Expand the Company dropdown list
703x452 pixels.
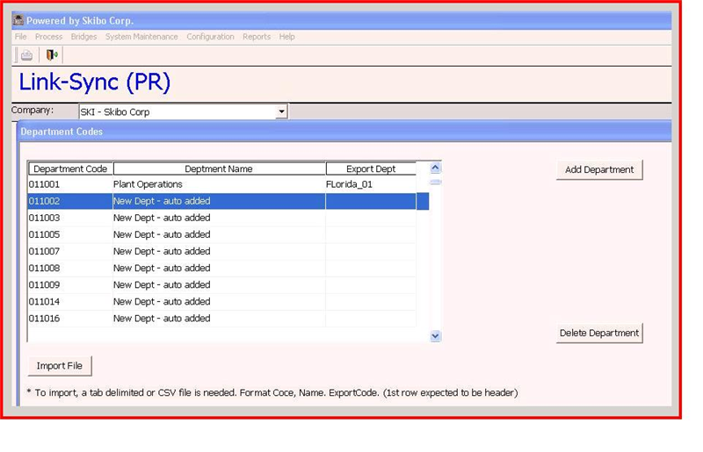281,112
